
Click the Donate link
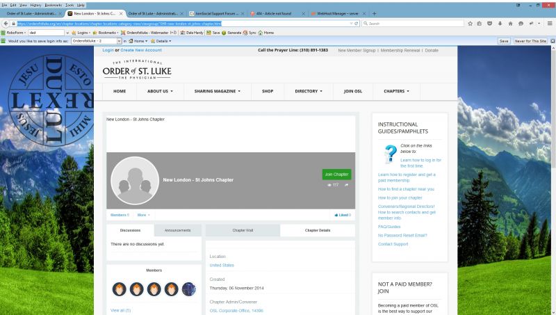click(432, 51)
